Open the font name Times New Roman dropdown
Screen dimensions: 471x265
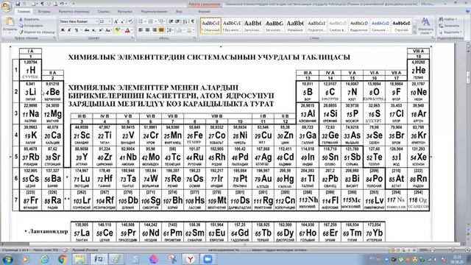click(x=96, y=21)
